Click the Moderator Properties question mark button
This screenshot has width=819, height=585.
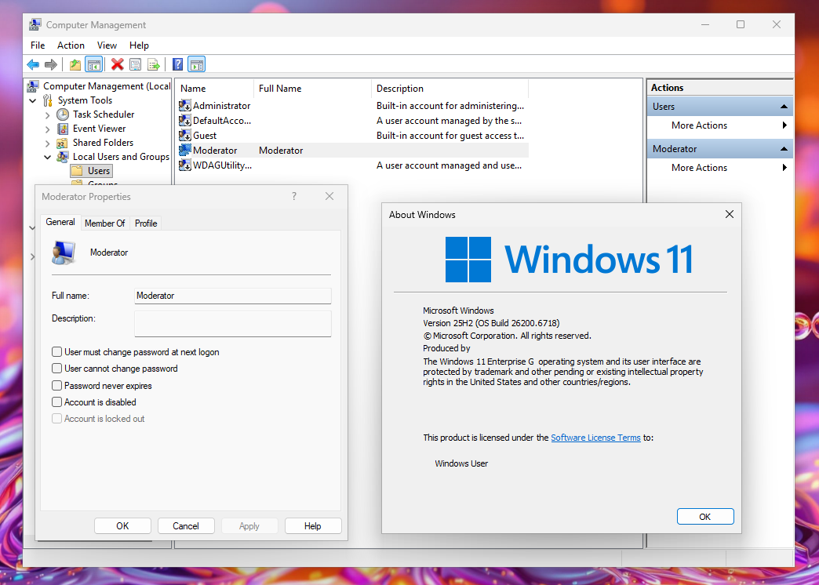[x=294, y=196]
